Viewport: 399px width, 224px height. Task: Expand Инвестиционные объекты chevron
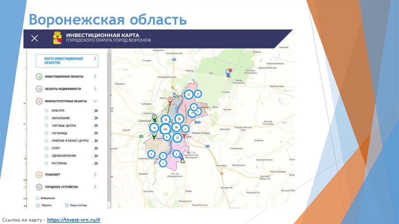[95, 76]
